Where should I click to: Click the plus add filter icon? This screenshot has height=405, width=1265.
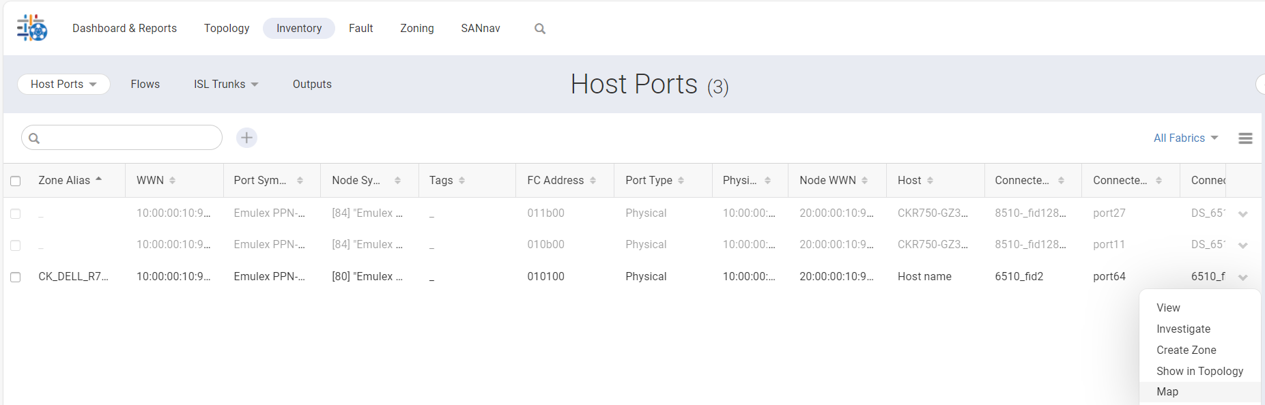(x=246, y=138)
